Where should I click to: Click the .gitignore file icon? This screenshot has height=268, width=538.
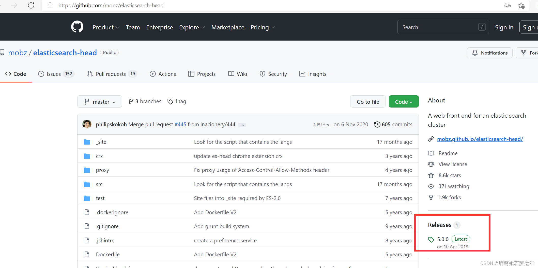87,226
